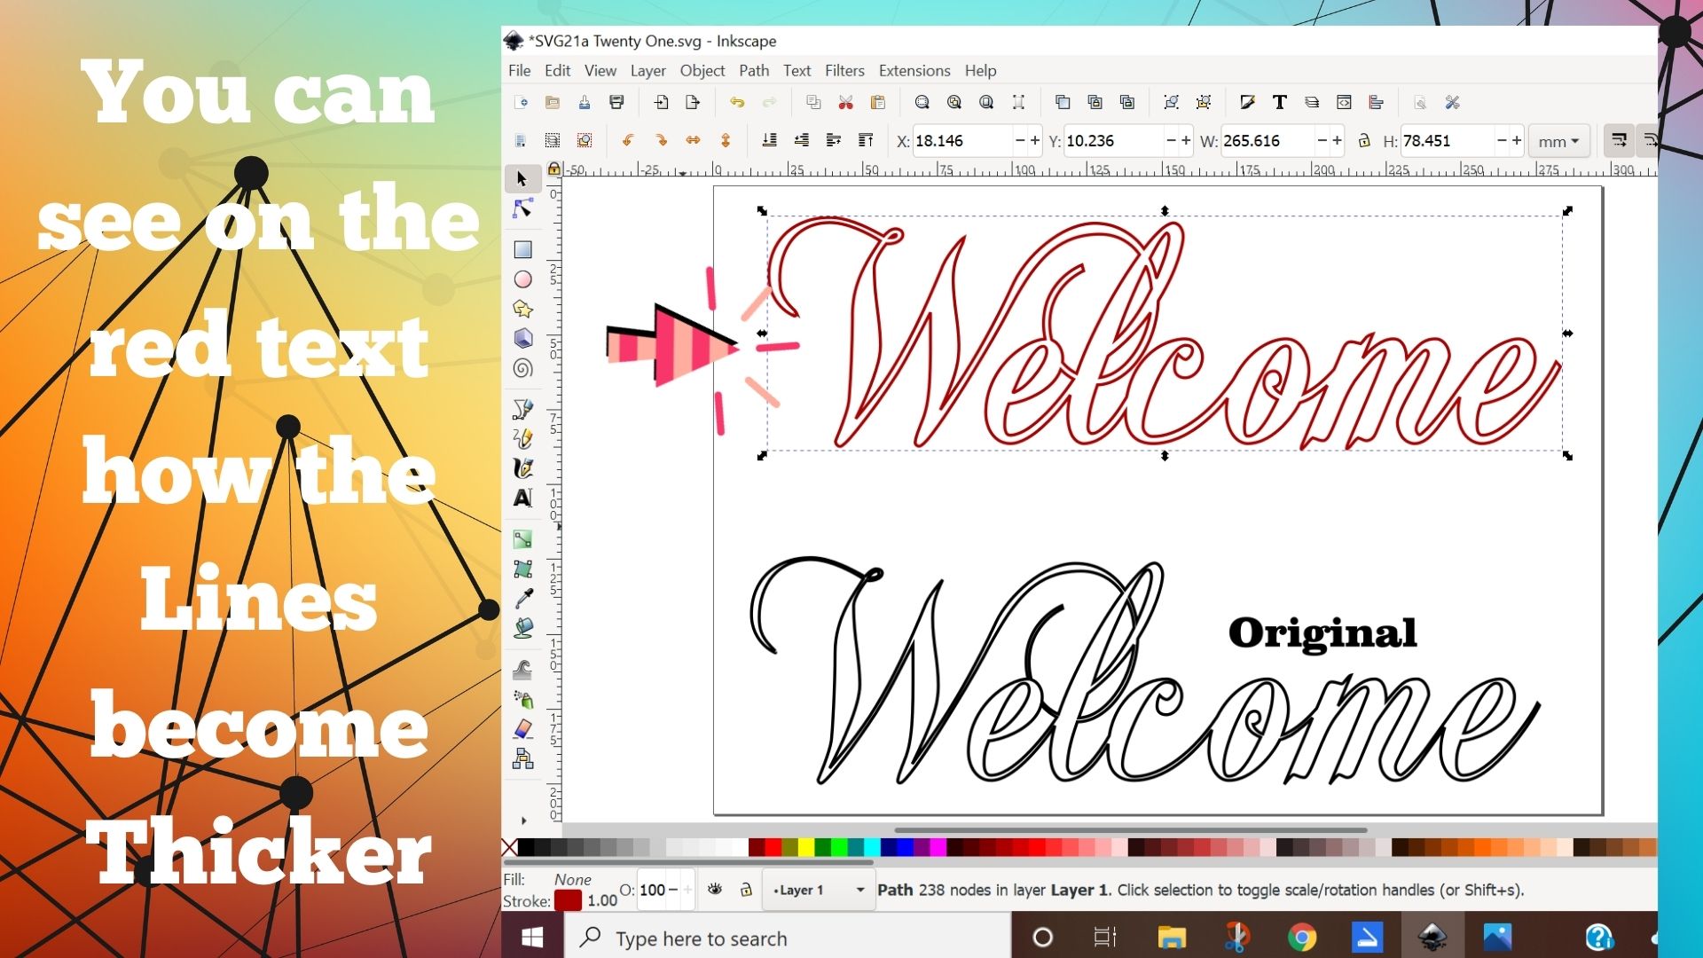Toggle the width/height lock ratio
The height and width of the screenshot is (958, 1703).
coord(1364,141)
